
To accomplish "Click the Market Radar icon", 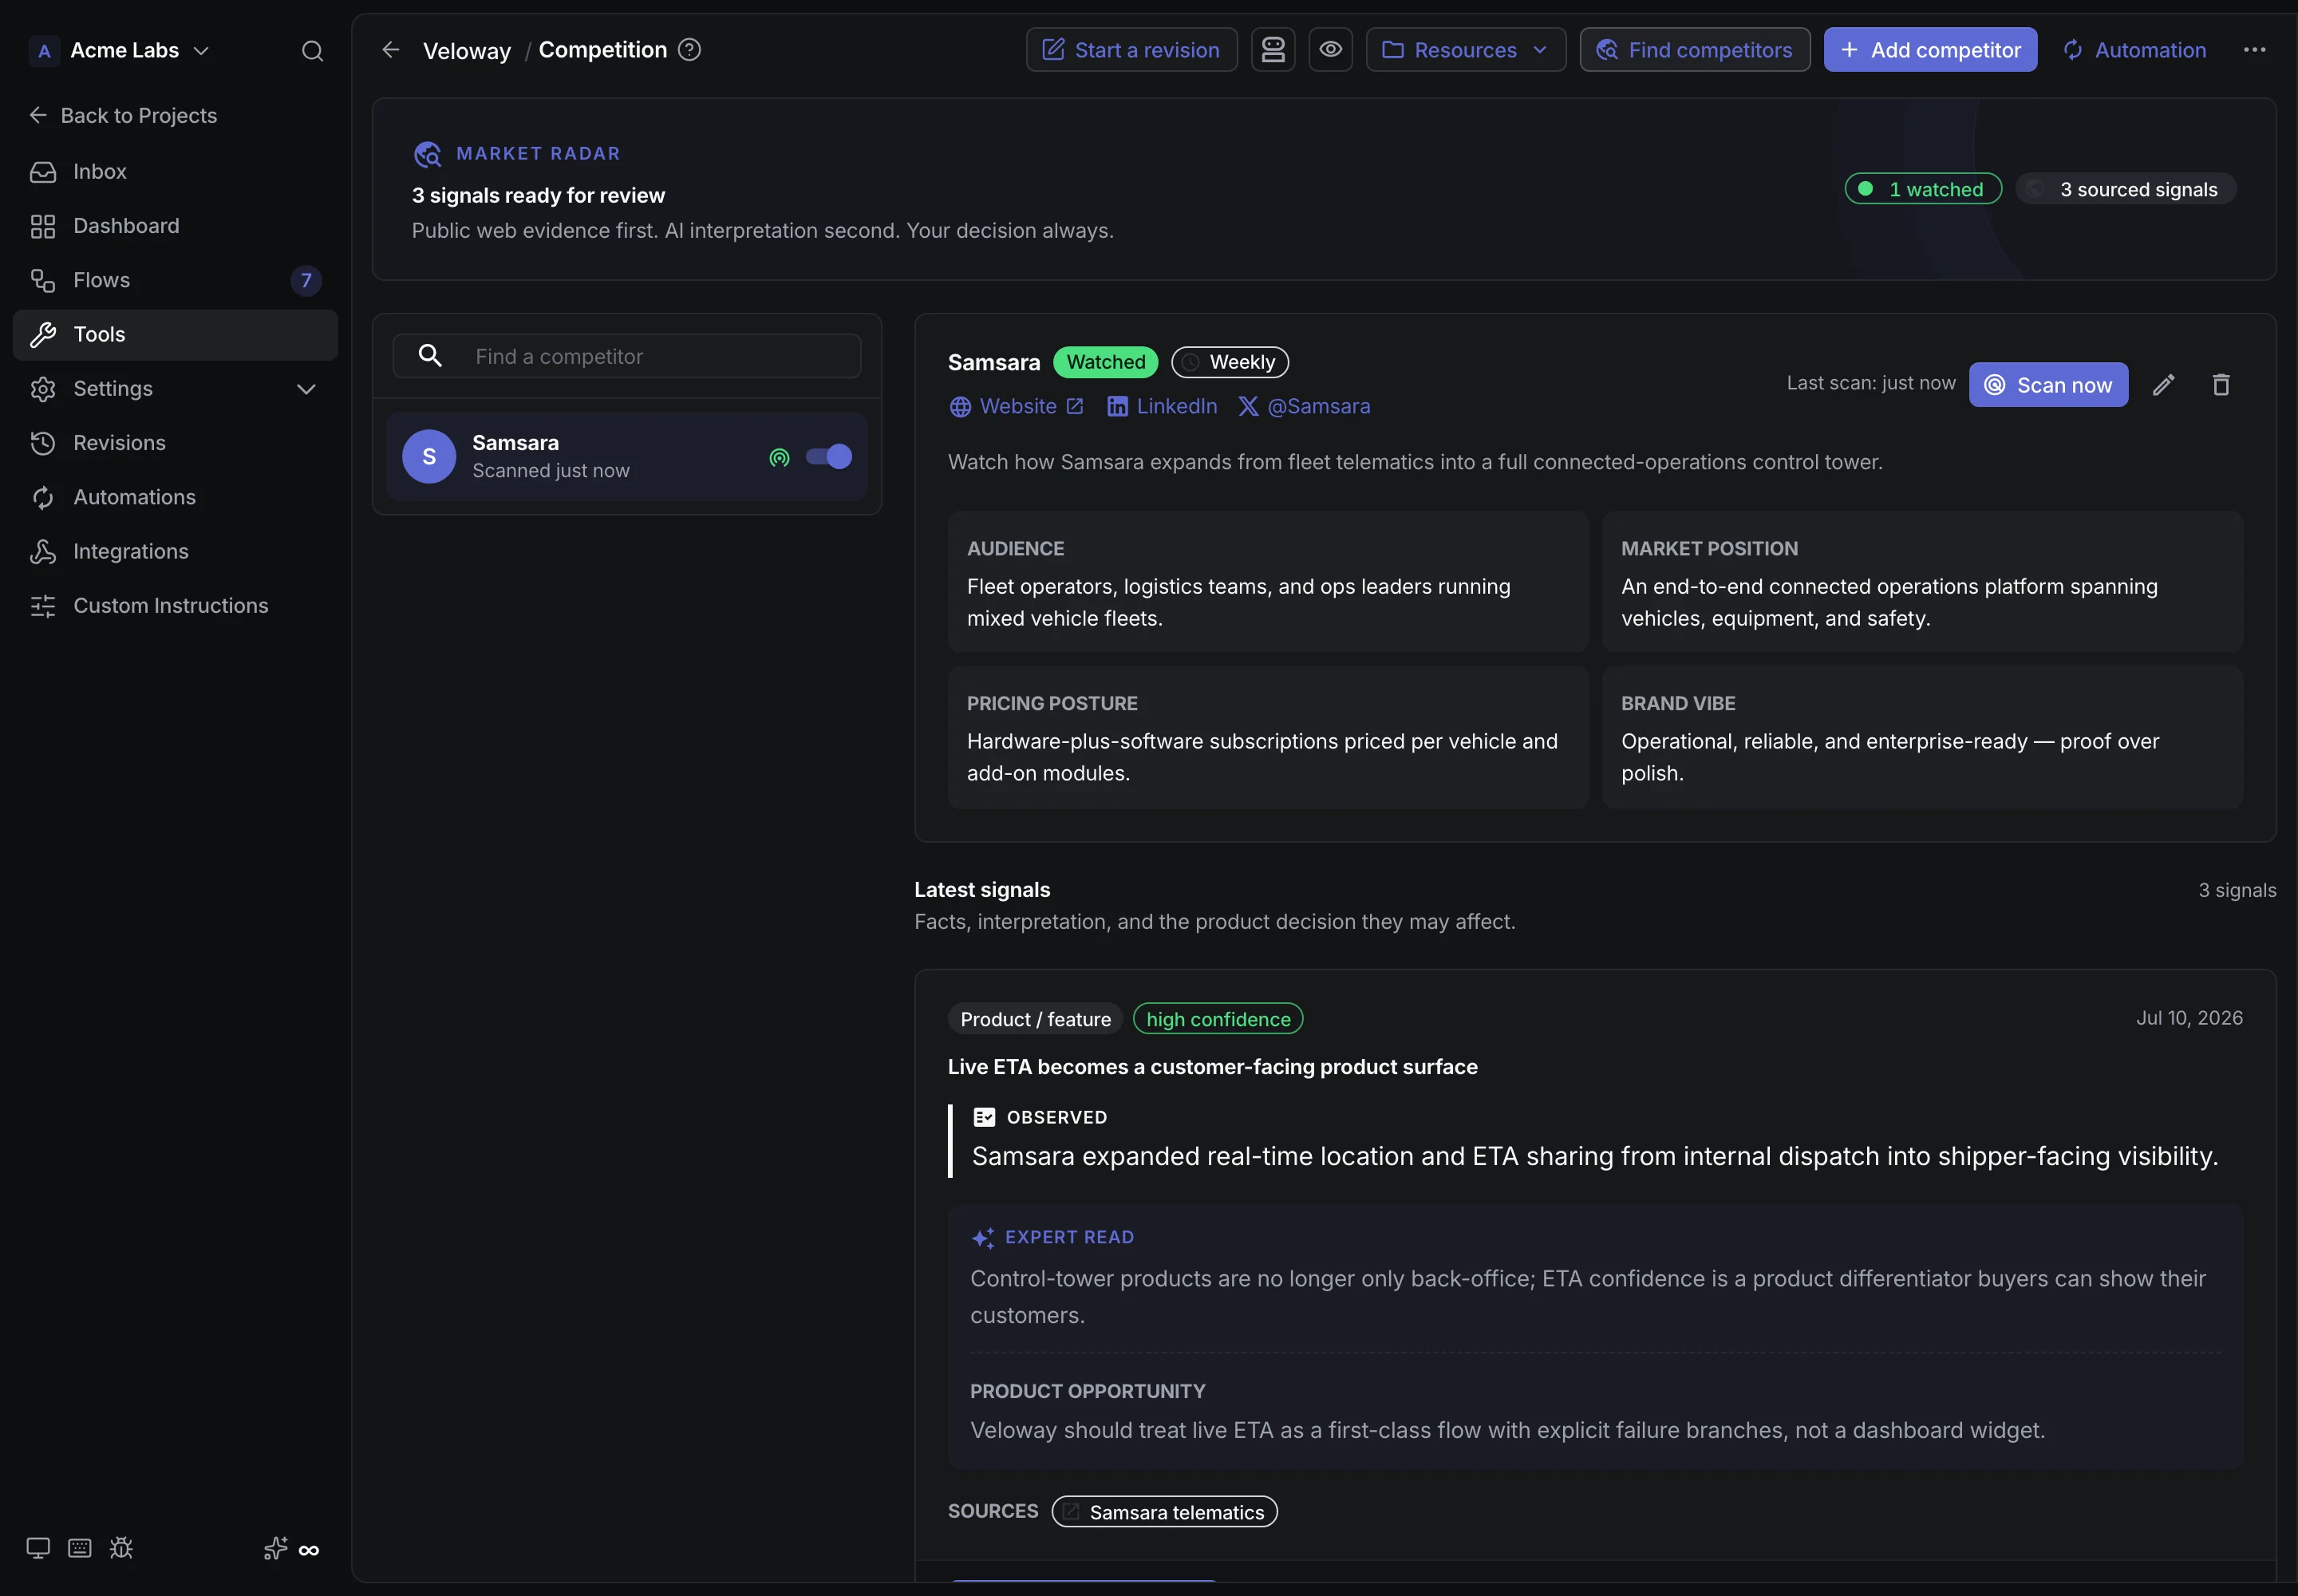I will [x=427, y=154].
